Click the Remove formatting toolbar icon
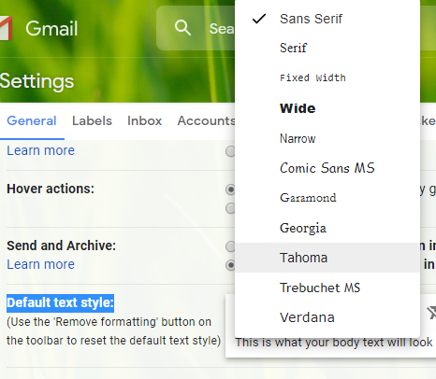 [x=431, y=313]
